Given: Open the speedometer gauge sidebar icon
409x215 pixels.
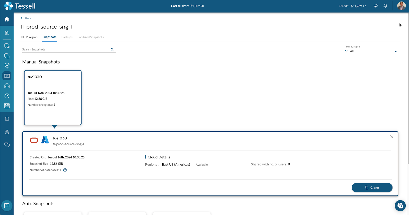Looking at the screenshot, I should click(x=7, y=96).
